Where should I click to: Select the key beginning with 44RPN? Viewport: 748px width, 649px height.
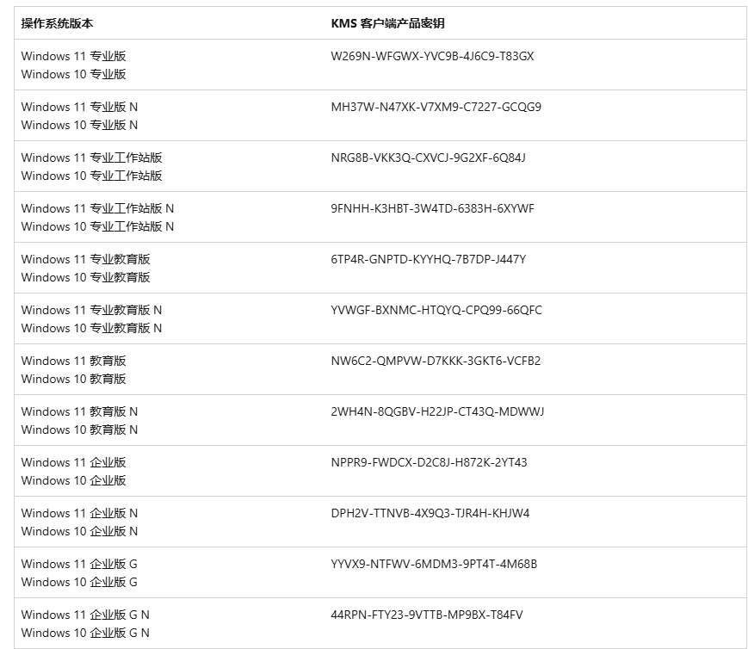coord(426,615)
